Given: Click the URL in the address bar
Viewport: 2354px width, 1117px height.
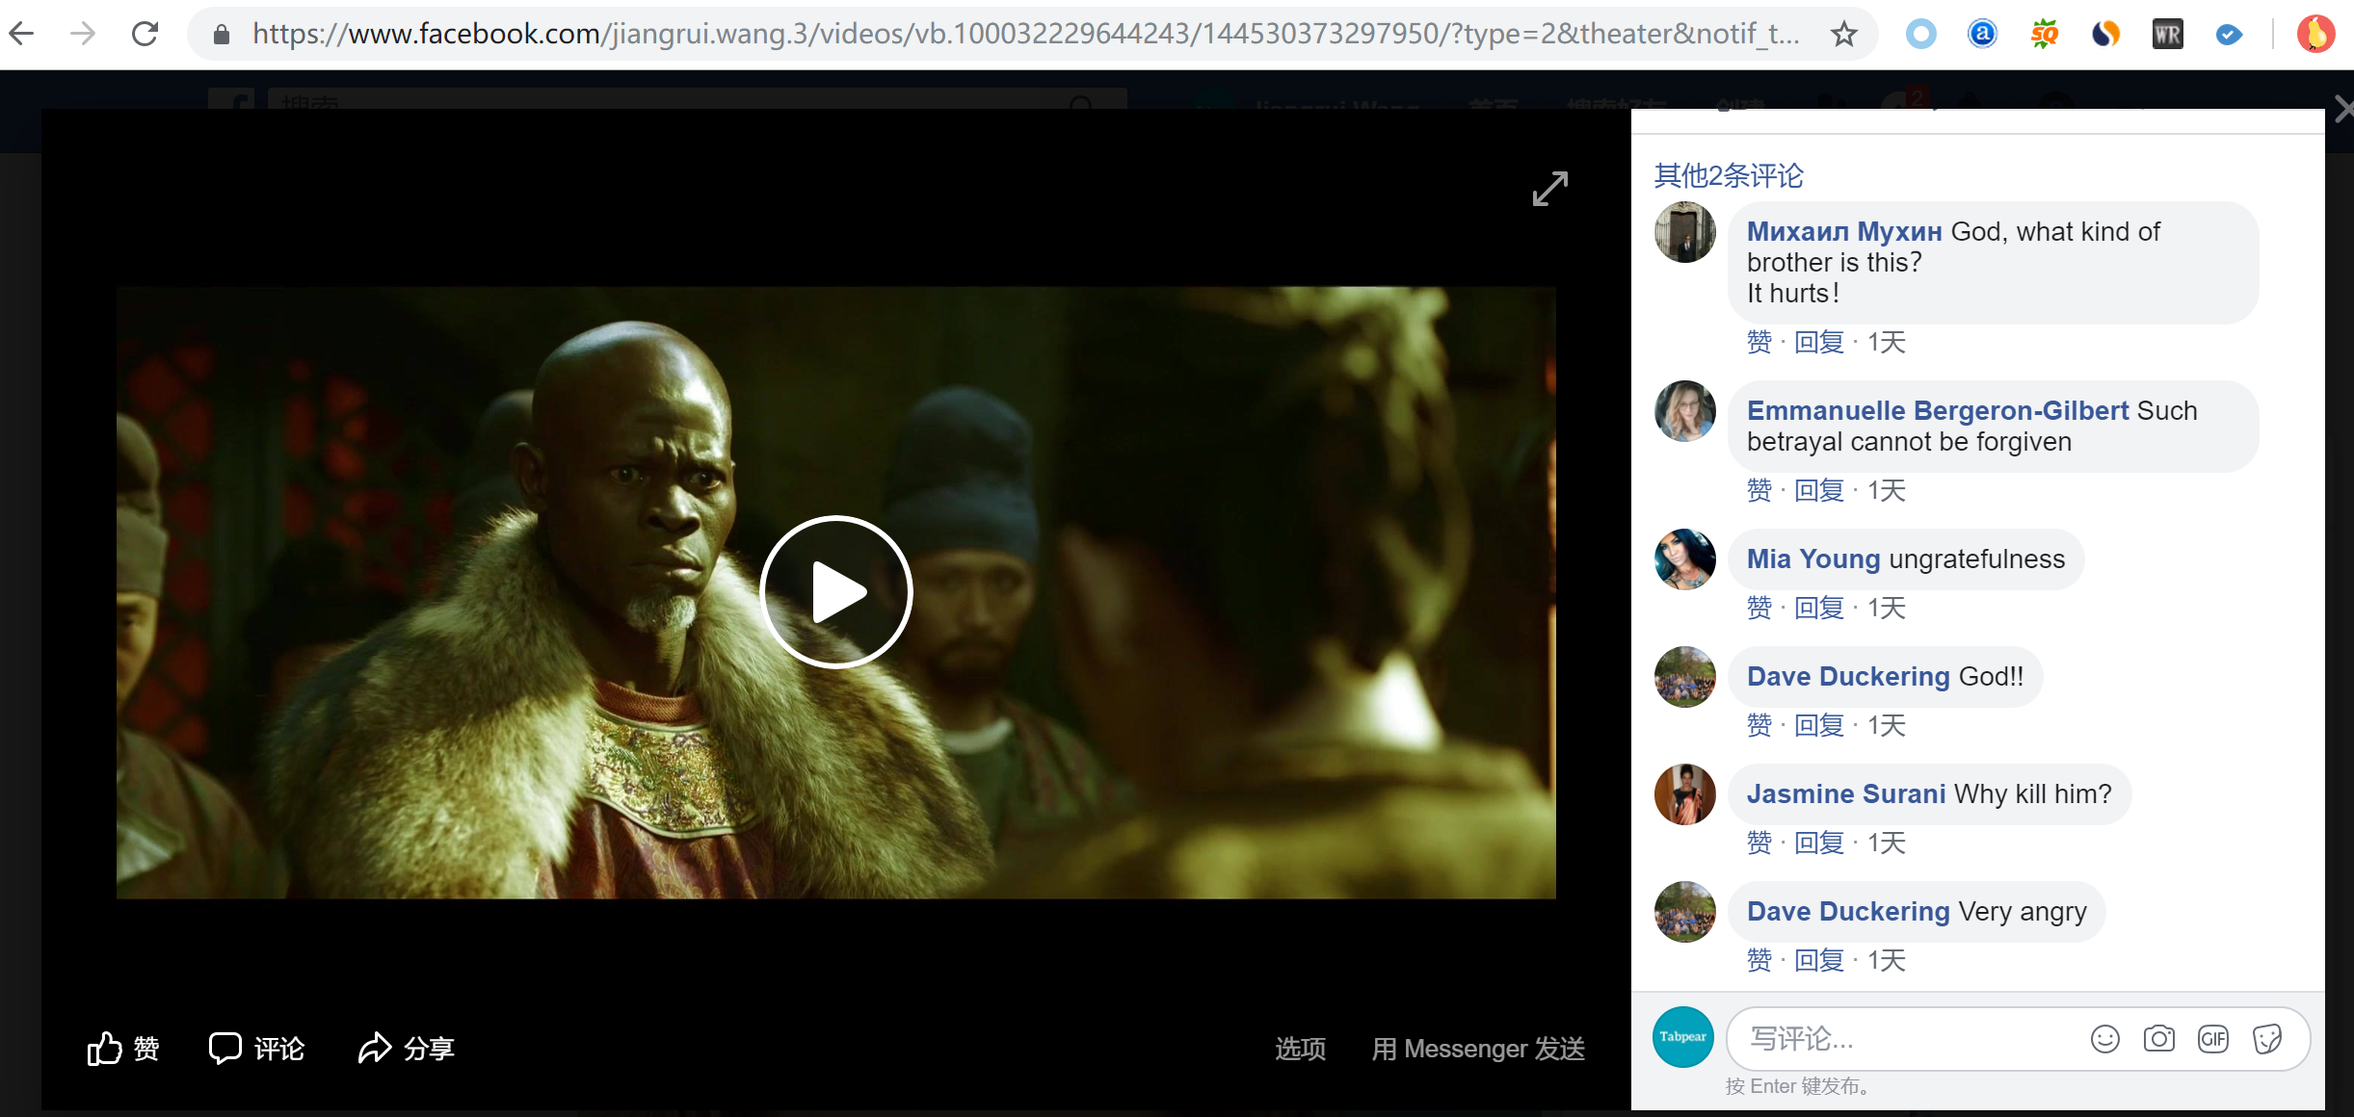Looking at the screenshot, I should [1025, 35].
